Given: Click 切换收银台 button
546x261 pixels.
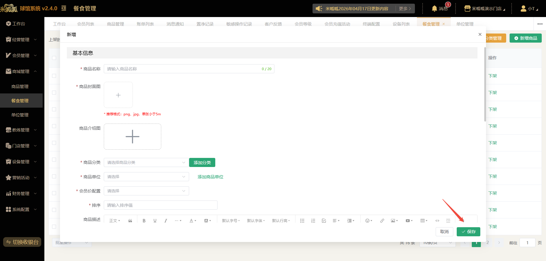Looking at the screenshot, I should (x=22, y=242).
